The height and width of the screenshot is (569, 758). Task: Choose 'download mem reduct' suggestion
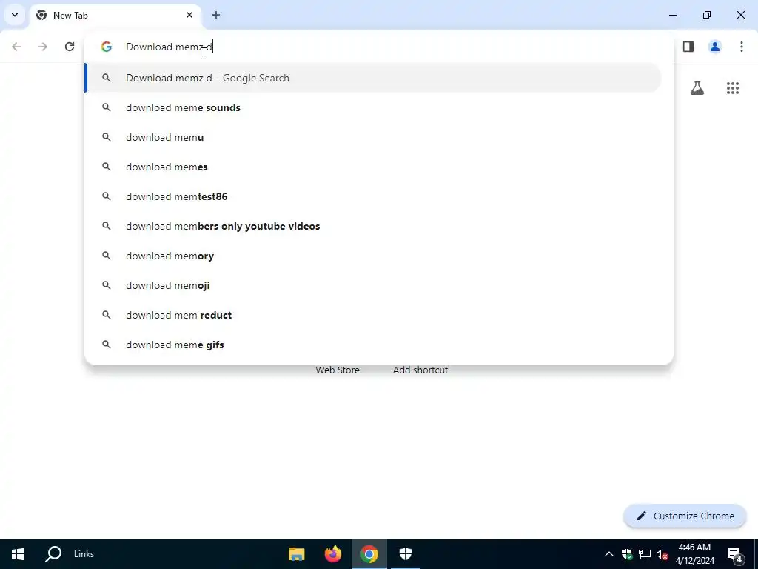point(374,315)
